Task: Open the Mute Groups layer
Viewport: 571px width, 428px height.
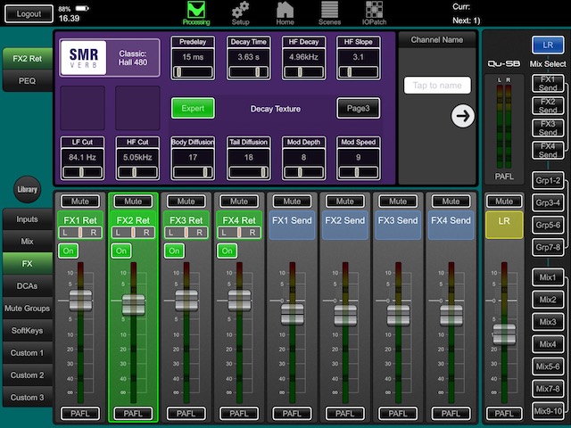Action: [28, 309]
